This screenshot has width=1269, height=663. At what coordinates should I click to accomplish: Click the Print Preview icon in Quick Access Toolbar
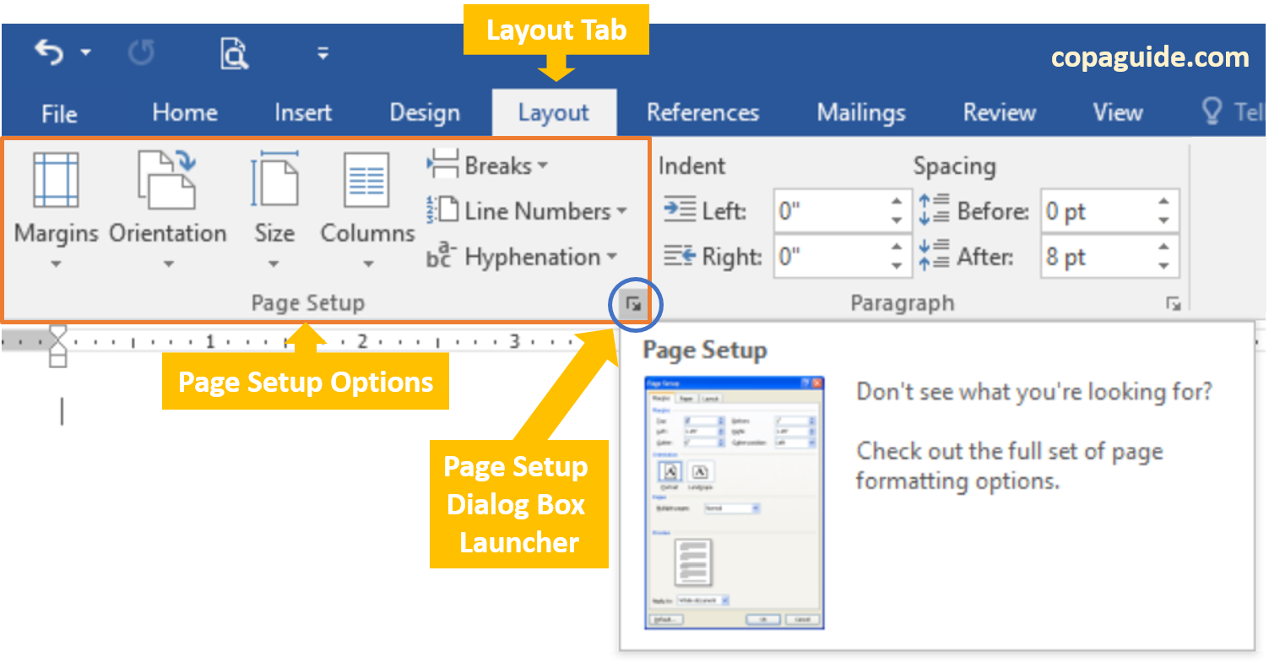tap(233, 52)
